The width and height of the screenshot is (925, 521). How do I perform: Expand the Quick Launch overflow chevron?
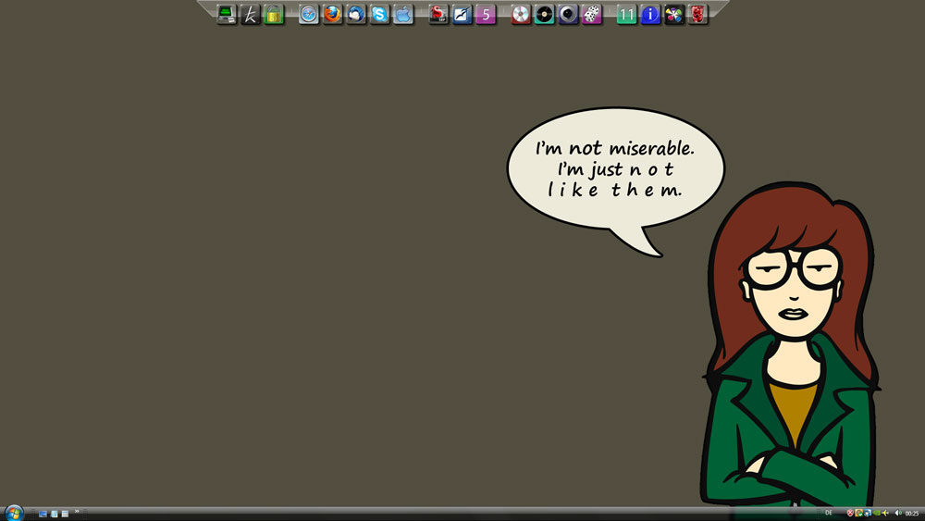coord(77,512)
